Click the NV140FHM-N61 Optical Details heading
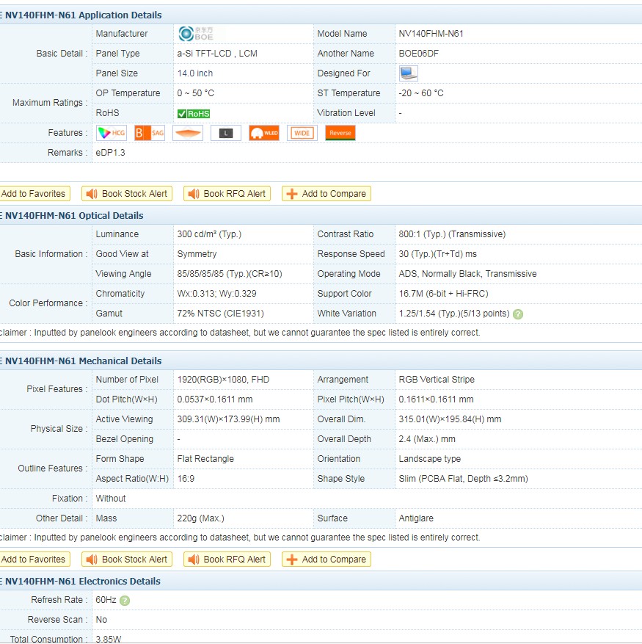 click(74, 216)
